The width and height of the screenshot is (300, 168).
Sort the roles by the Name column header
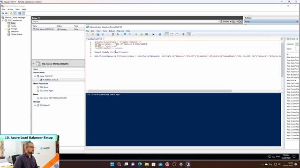coord(35,26)
